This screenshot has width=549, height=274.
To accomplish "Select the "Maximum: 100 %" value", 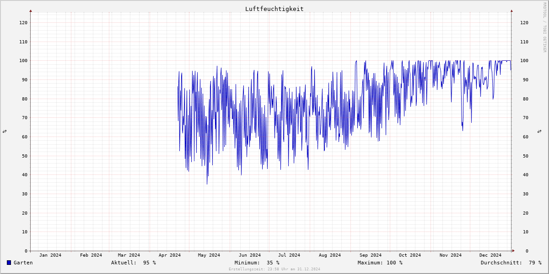I will pos(380,263).
